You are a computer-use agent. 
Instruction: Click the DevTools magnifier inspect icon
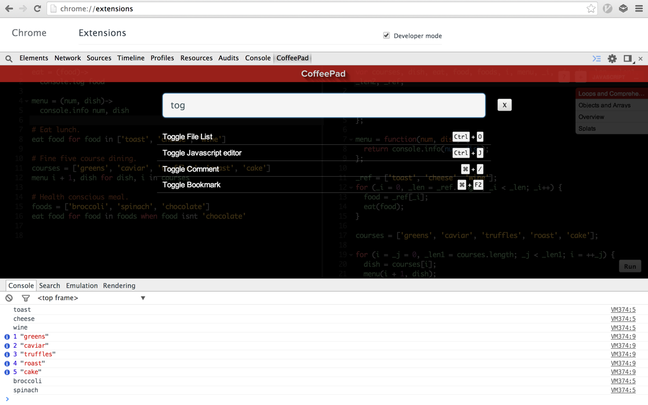point(9,59)
